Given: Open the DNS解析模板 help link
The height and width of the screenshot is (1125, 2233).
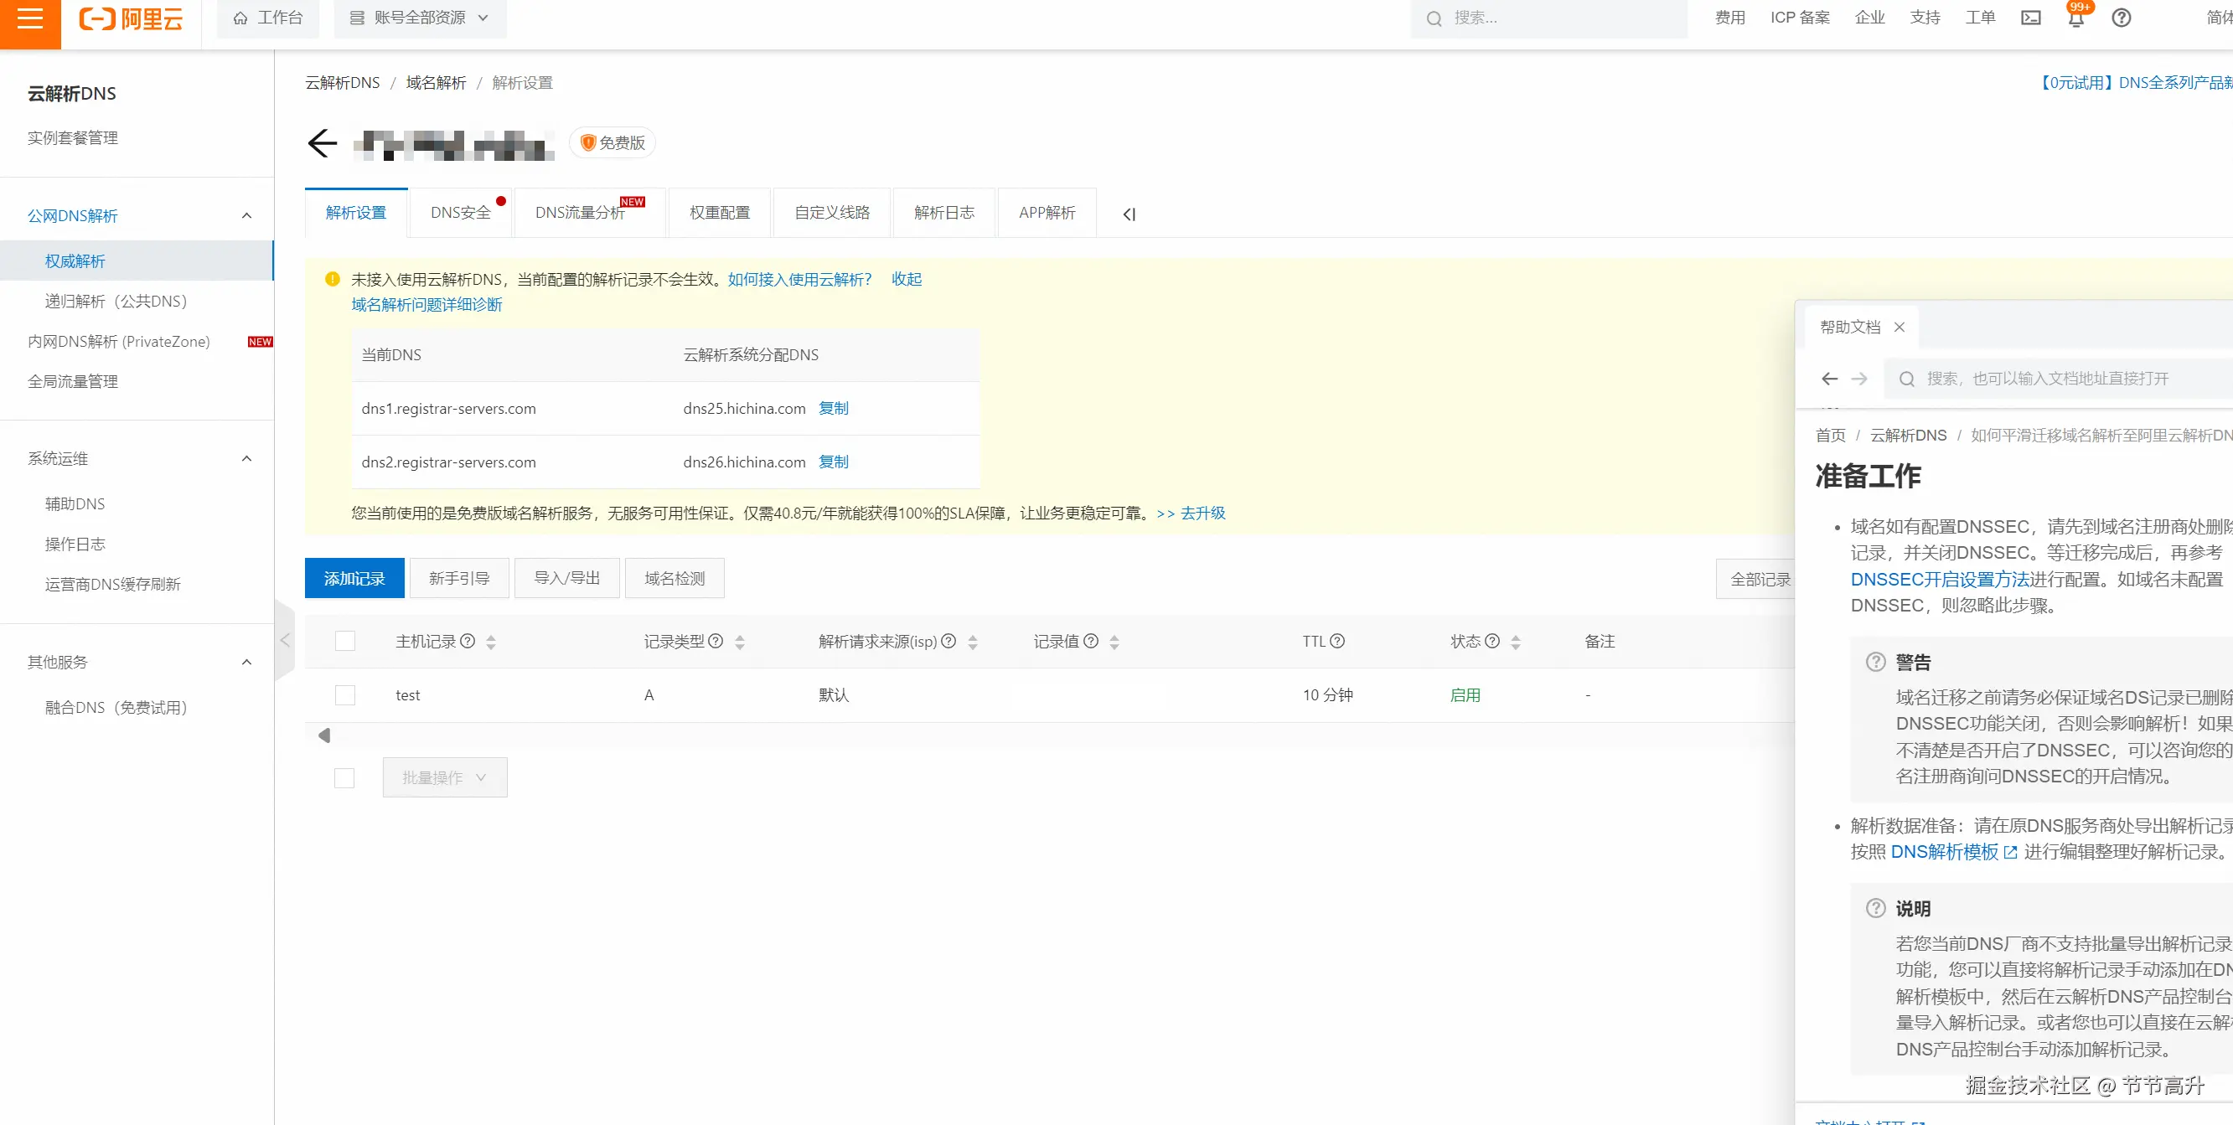Looking at the screenshot, I should pos(1954,852).
